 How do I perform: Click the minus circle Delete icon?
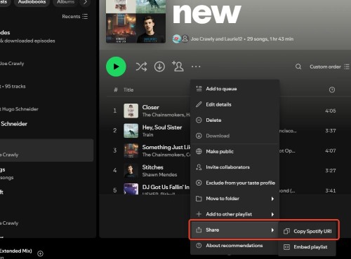(x=199, y=120)
